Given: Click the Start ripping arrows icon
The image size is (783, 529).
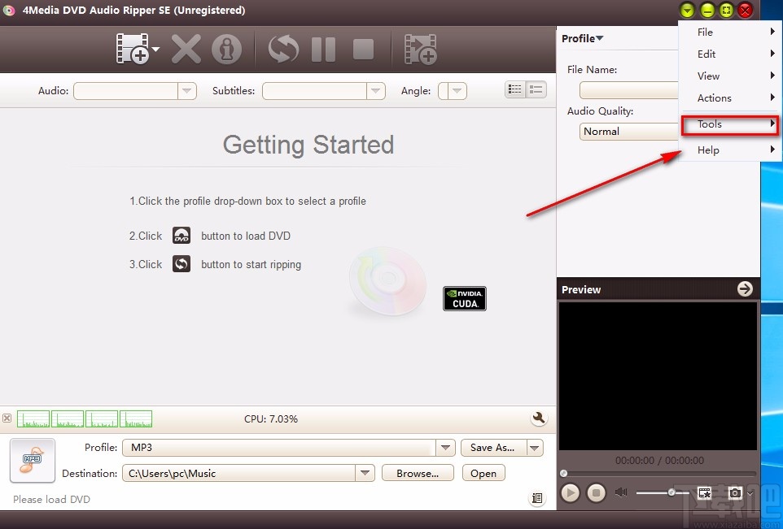Looking at the screenshot, I should (283, 49).
